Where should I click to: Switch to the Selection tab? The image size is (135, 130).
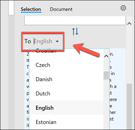point(31,9)
